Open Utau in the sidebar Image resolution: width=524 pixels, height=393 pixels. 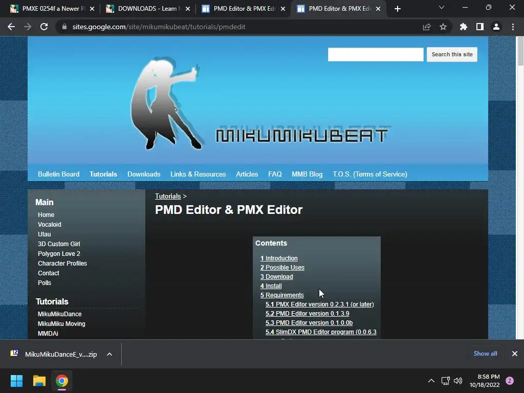point(45,234)
